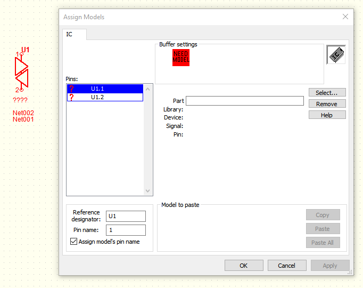Click the red question mark beside U1.2
The height and width of the screenshot is (288, 363).
point(71,97)
